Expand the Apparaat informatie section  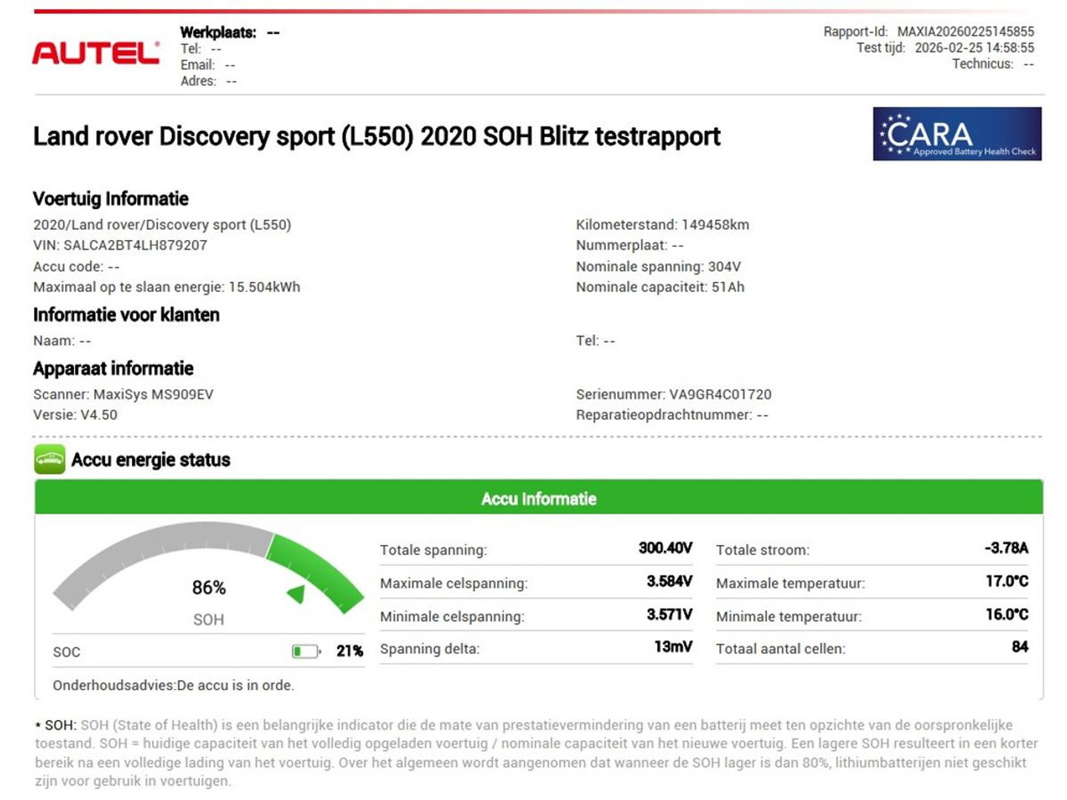click(x=112, y=368)
